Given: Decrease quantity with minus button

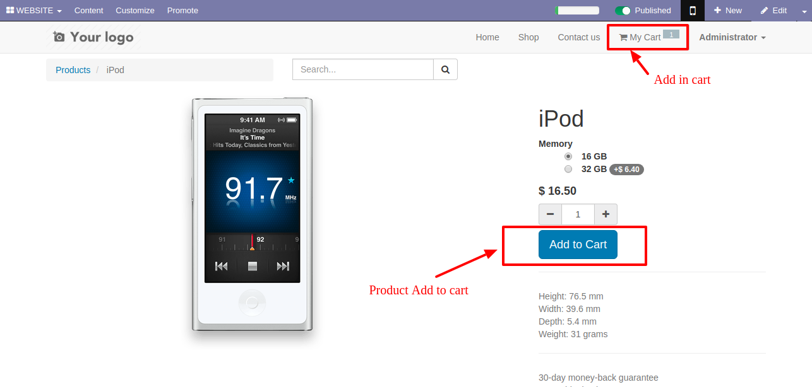Looking at the screenshot, I should click(x=550, y=214).
